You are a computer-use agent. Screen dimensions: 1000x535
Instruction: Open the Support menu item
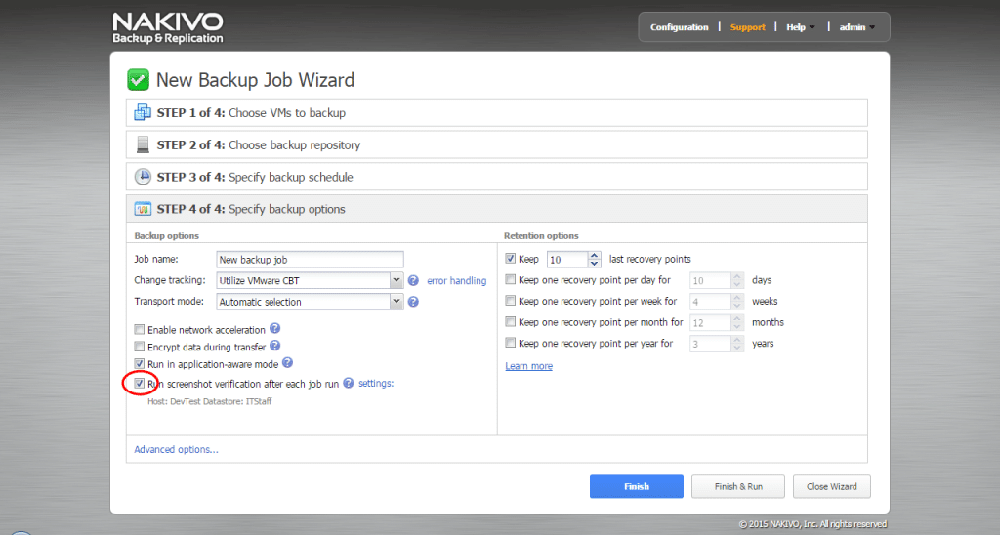(747, 27)
